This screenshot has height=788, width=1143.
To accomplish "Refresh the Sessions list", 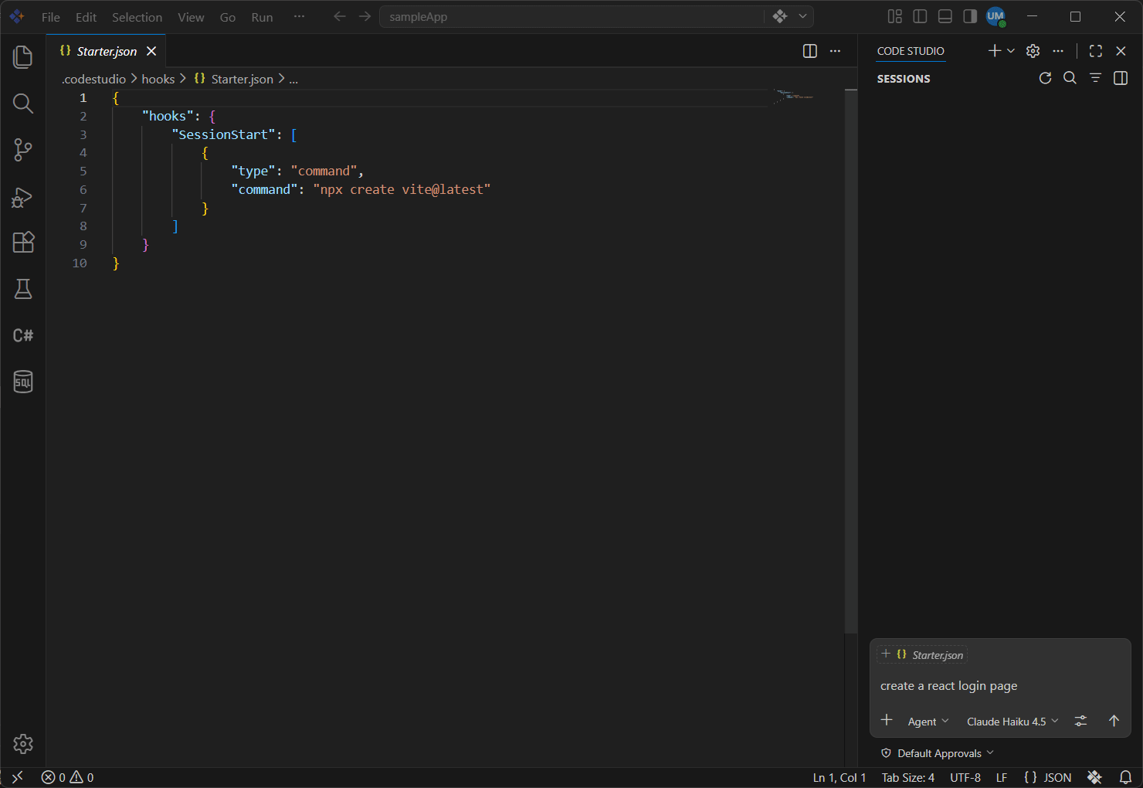I will pyautogui.click(x=1045, y=78).
